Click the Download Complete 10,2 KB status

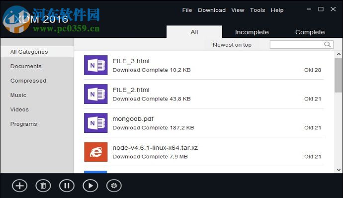[152, 70]
